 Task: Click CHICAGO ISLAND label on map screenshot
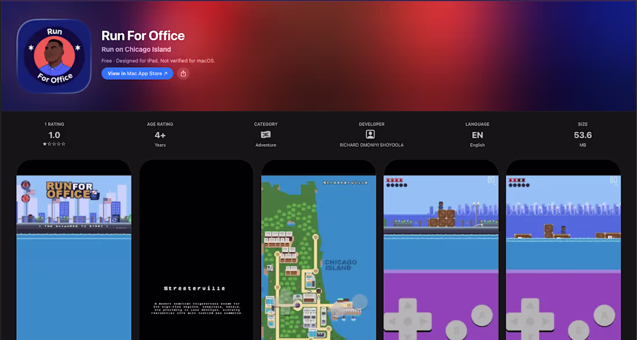pos(341,265)
